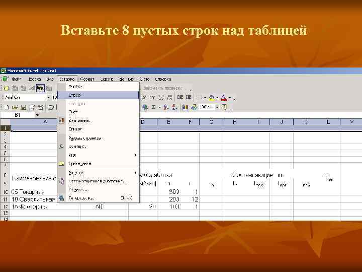Viewport: 362px width, 272px height.
Task: Click the Decrease Indent icon
Action: pos(180,98)
